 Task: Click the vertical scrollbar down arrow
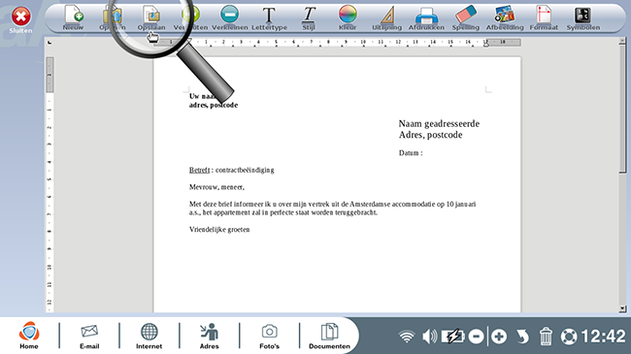(x=622, y=308)
